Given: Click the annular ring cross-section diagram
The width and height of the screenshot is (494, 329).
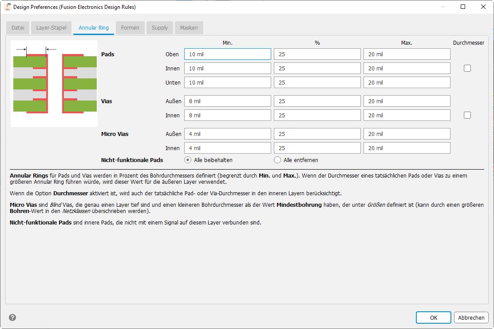Looking at the screenshot, I should (54, 84).
